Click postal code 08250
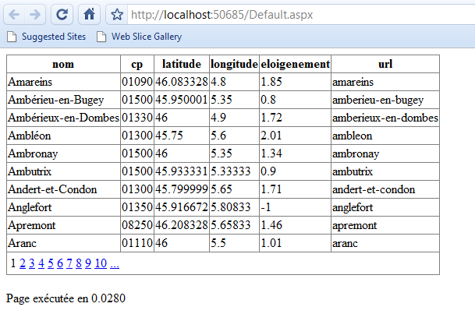475x328 pixels. [137, 225]
